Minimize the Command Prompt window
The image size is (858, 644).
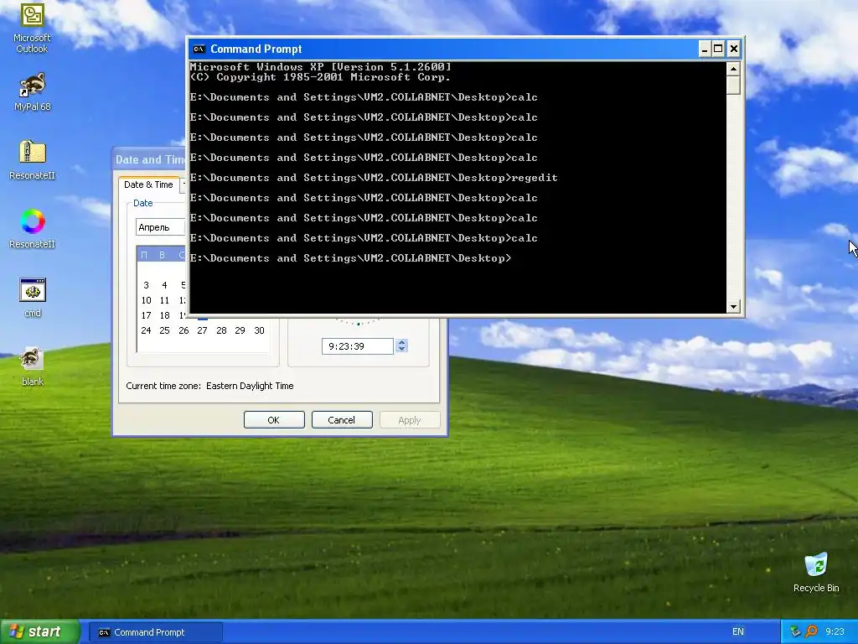(x=704, y=49)
